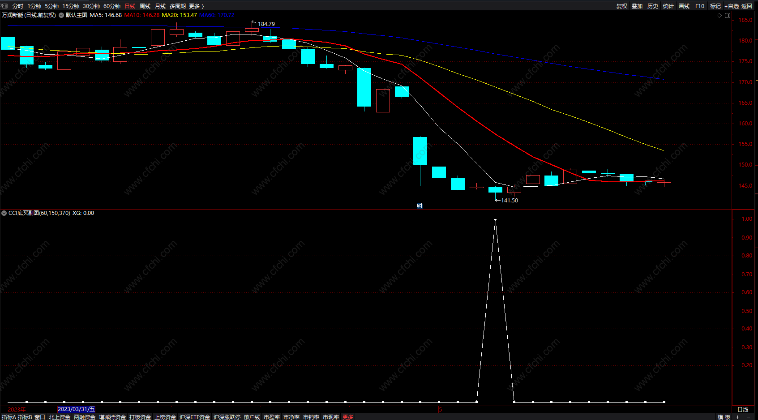Open the 模板 template button
Image resolution: width=758 pixels, height=420 pixels.
(724, 417)
